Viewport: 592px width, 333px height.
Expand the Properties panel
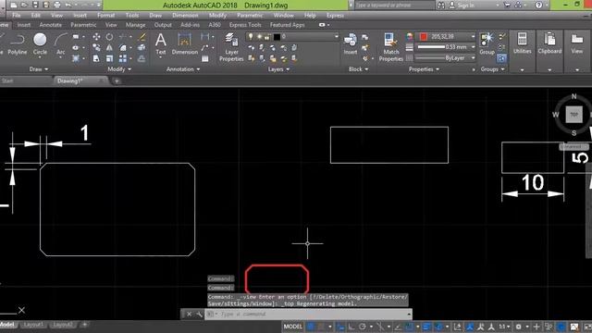[424, 69]
